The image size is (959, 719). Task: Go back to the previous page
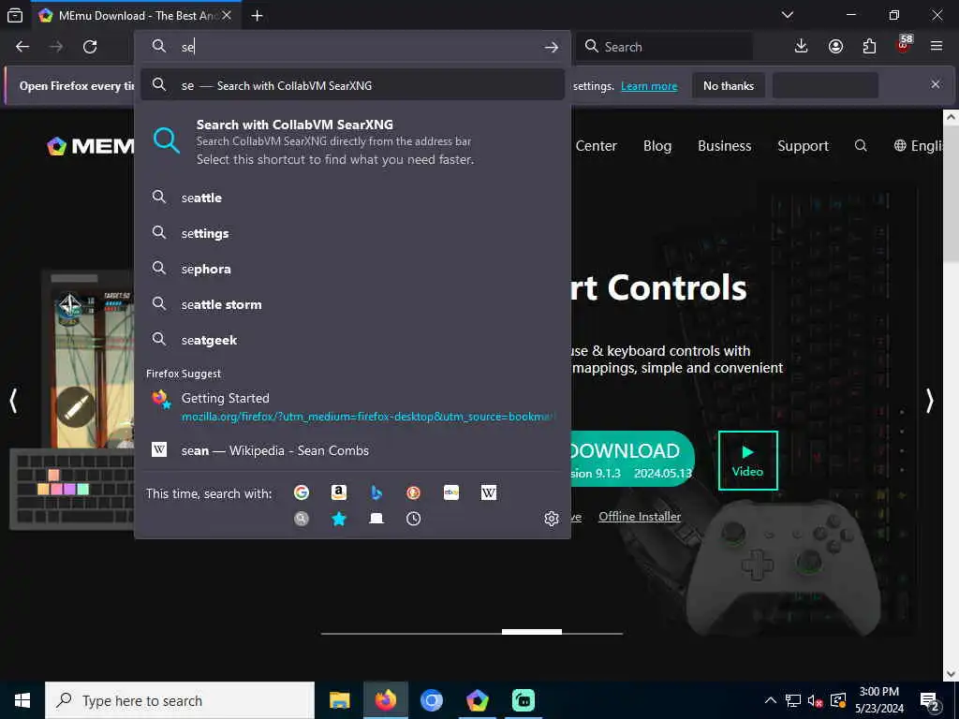pyautogui.click(x=22, y=47)
